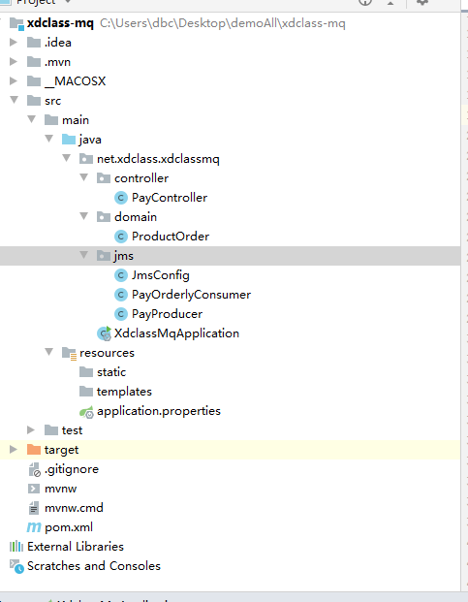Screen dimensions: 468x602
Task: Click the PayProducer class icon
Action: click(x=121, y=314)
